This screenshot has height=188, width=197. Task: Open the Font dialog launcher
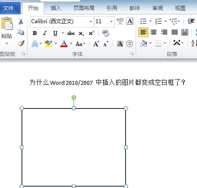(132, 54)
